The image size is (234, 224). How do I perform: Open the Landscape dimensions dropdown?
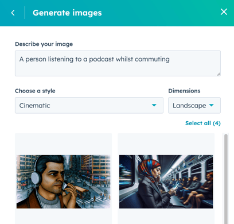[x=194, y=105]
